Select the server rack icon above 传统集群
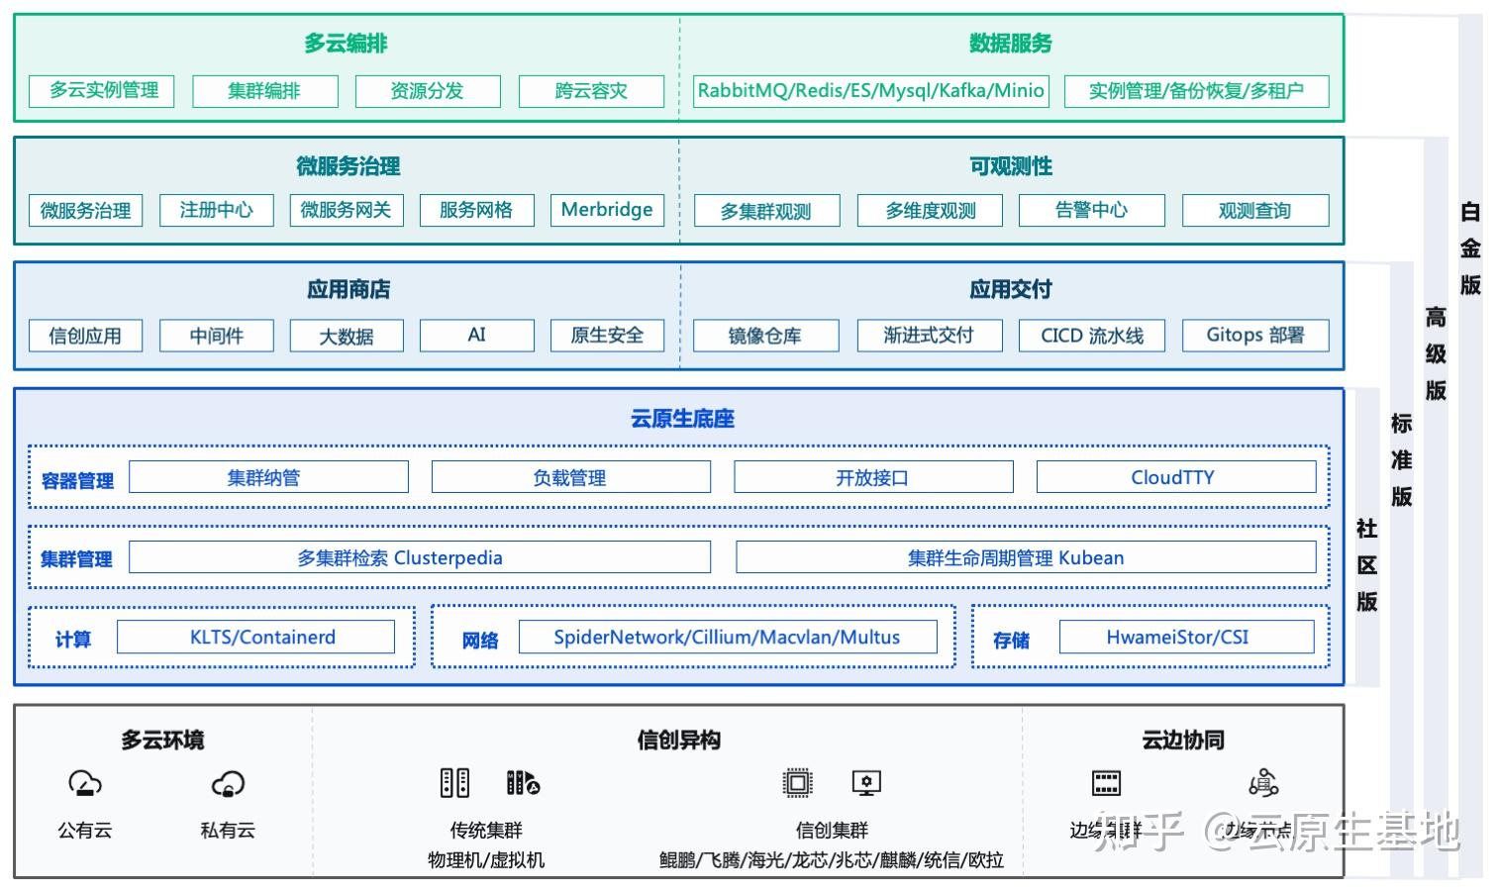 pyautogui.click(x=454, y=783)
